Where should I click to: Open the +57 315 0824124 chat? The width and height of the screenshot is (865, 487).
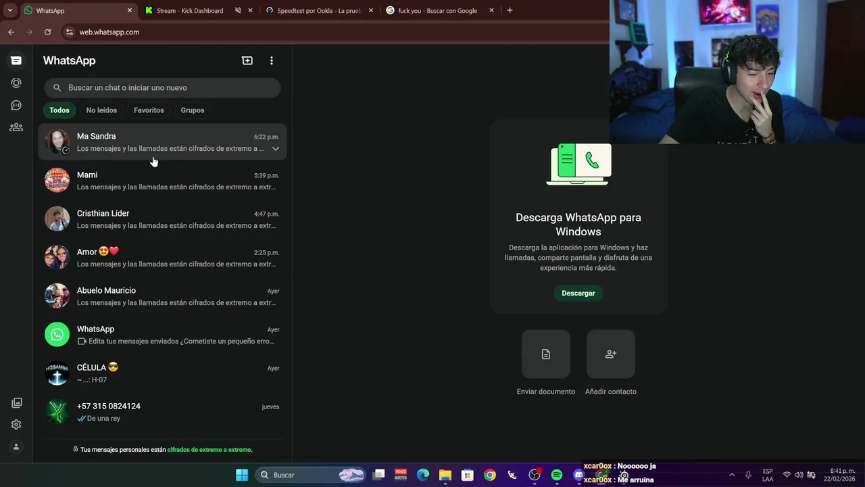[162, 412]
